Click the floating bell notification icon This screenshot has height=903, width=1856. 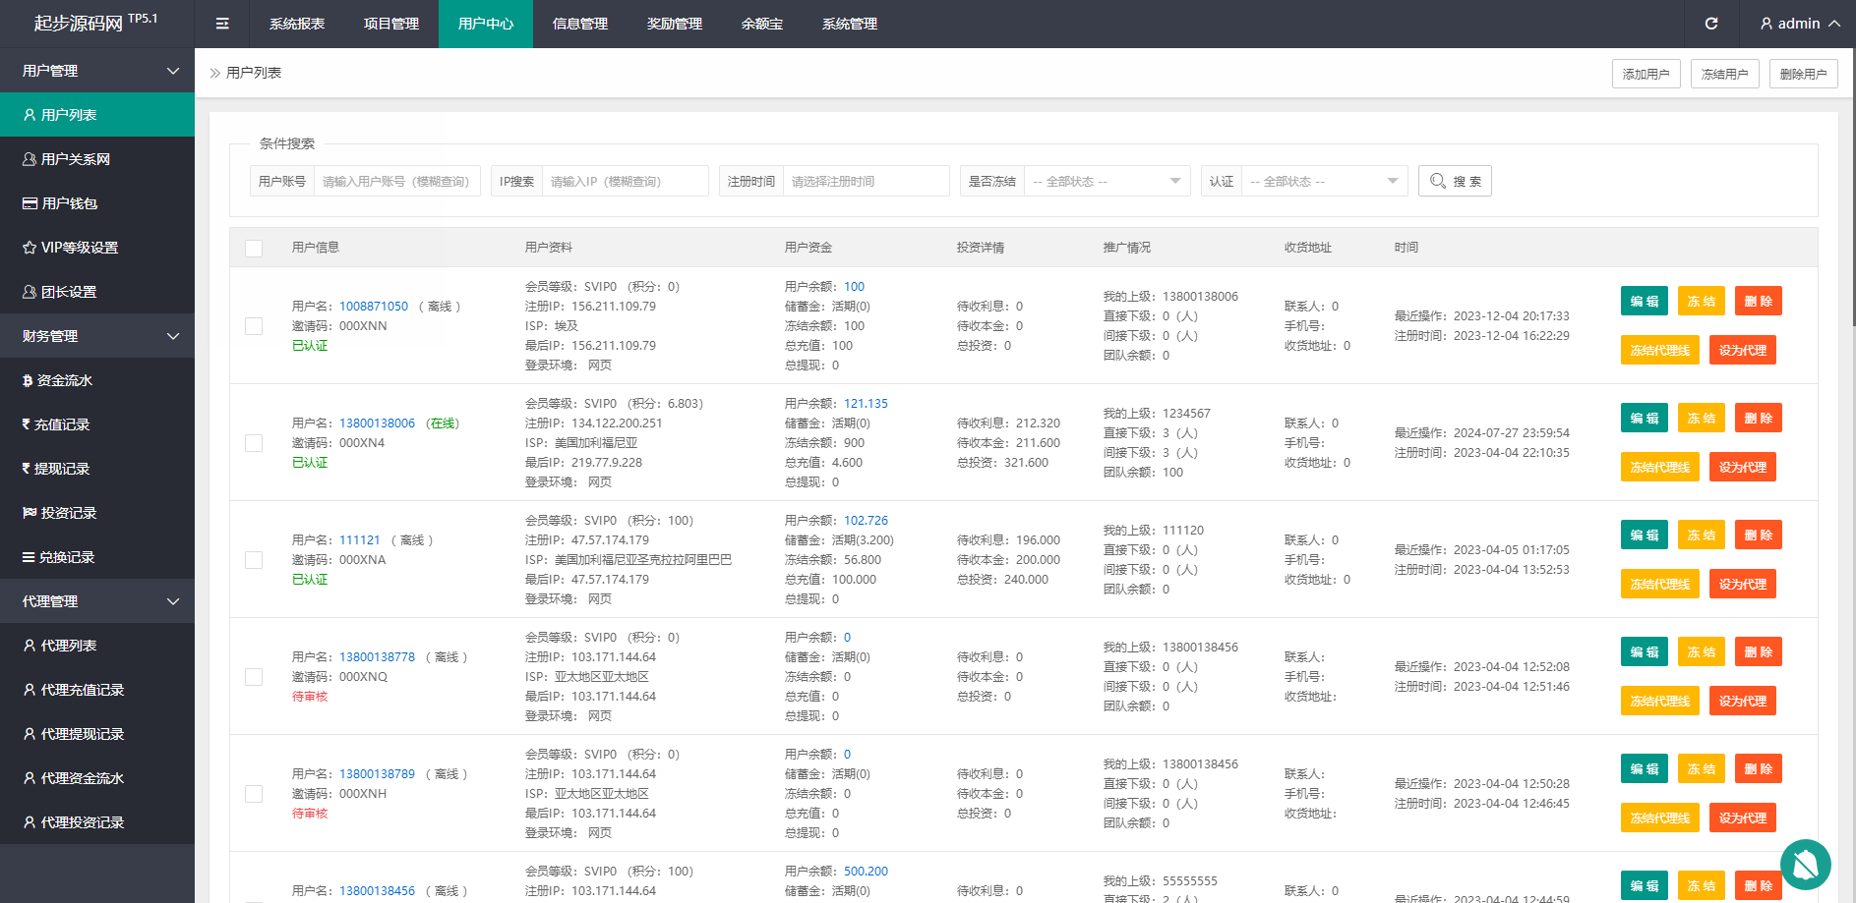click(1805, 865)
